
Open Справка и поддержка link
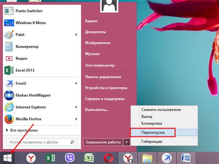click(x=105, y=99)
